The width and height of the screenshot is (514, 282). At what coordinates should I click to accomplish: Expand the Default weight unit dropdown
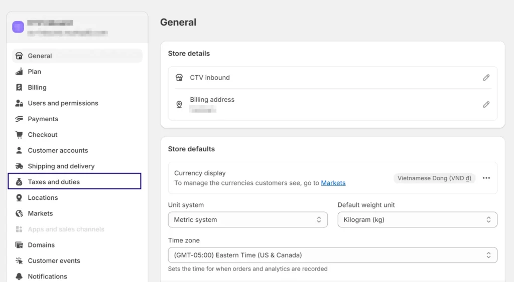click(417, 219)
